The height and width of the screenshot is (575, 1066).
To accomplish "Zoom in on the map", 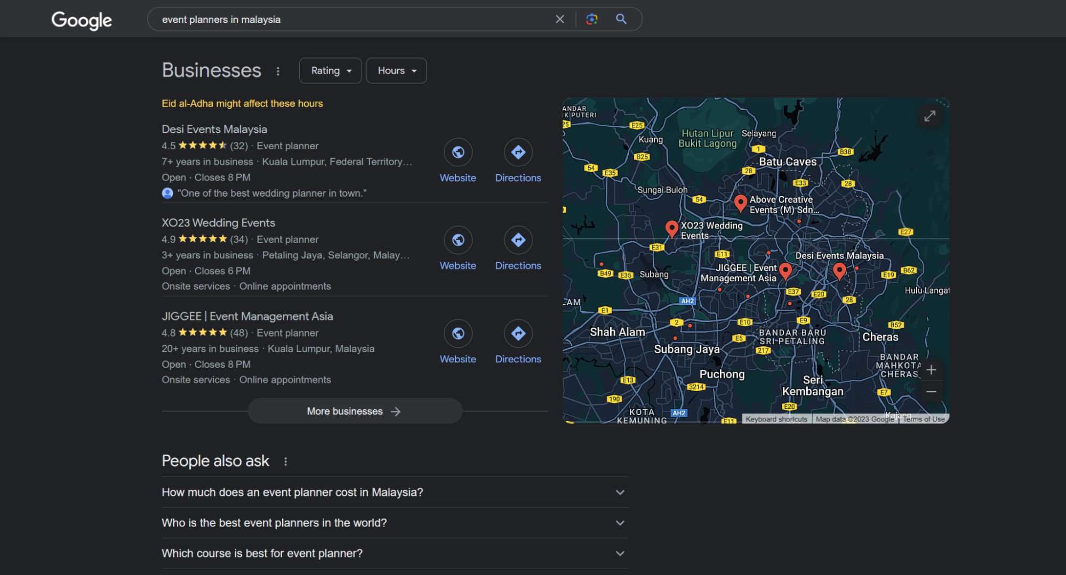I will pyautogui.click(x=931, y=370).
